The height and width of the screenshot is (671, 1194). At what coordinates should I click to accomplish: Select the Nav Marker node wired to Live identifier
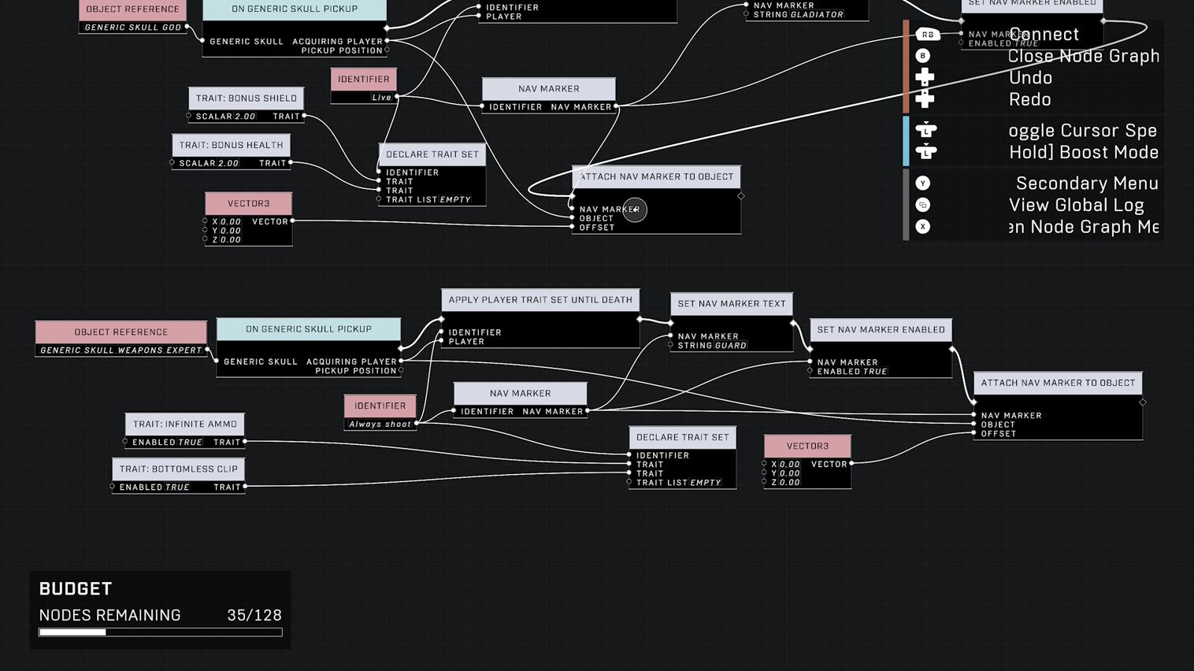[549, 89]
